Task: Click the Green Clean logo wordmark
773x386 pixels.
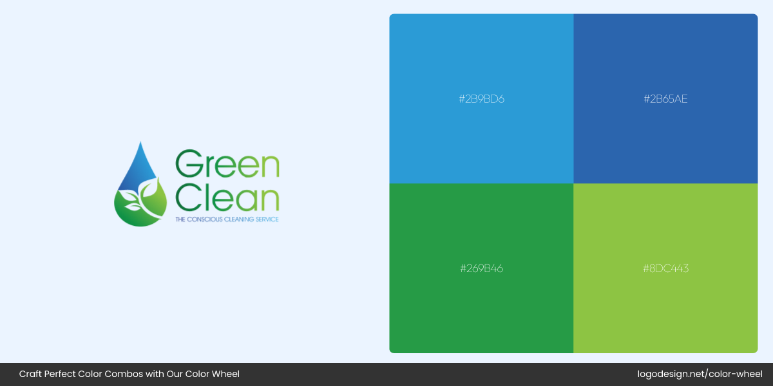Action: (x=227, y=181)
